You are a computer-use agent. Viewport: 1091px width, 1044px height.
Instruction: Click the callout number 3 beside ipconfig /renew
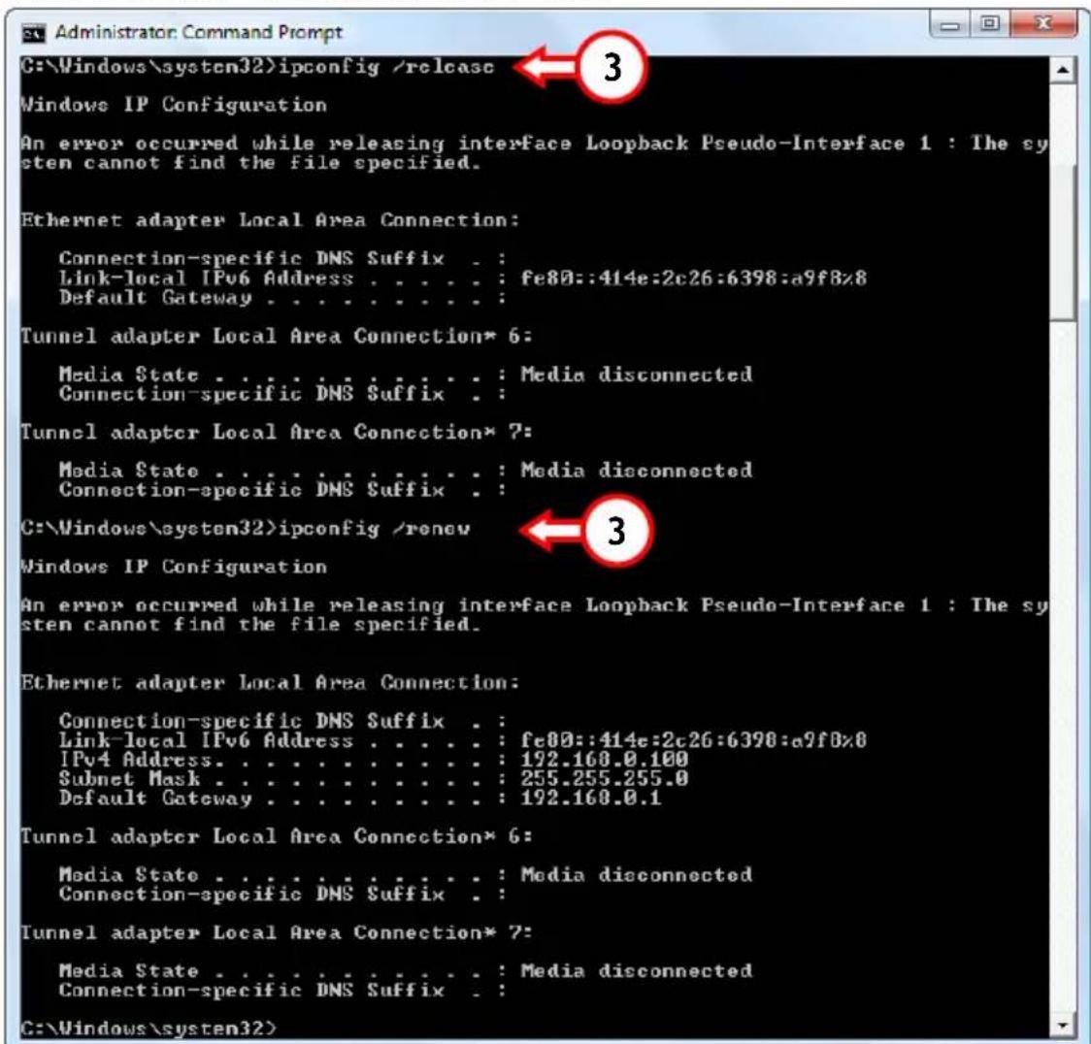point(616,531)
